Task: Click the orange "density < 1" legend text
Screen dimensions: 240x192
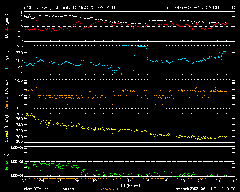Action: pos(109,189)
